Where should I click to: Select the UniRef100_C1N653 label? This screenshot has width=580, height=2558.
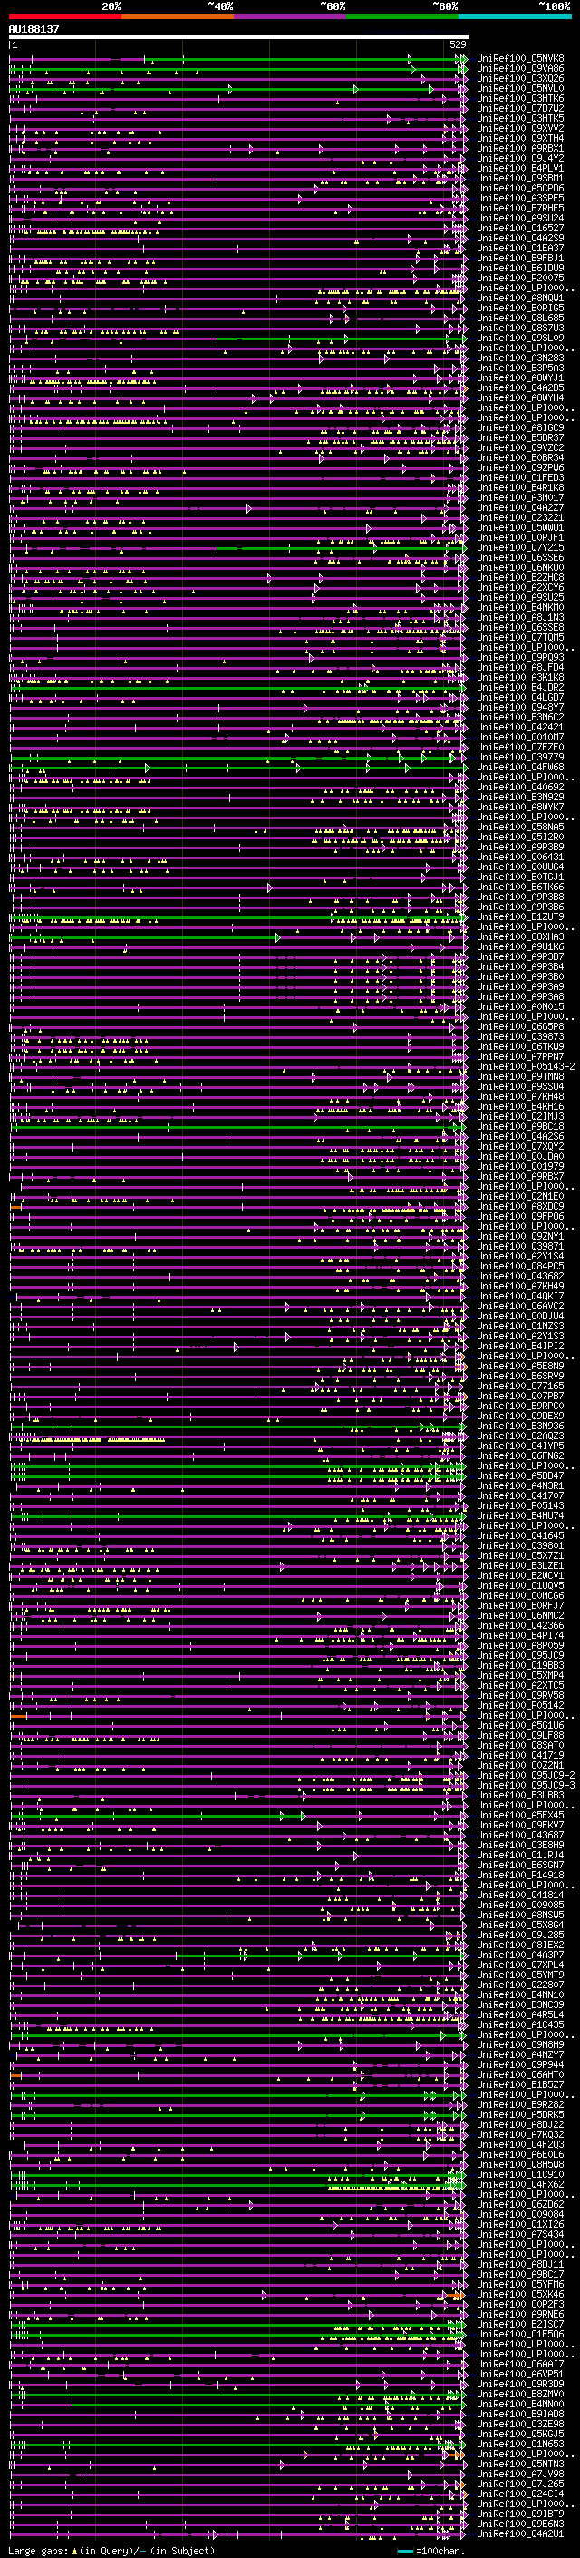(x=520, y=2444)
